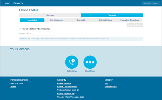Click Generate Phone Onboarding Code link

(71, 97)
